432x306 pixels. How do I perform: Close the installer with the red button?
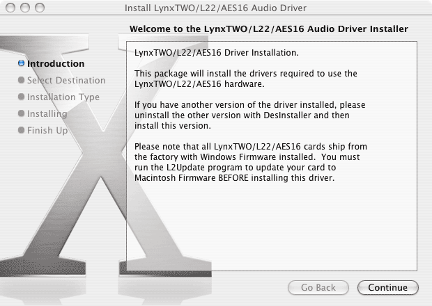click(9, 8)
